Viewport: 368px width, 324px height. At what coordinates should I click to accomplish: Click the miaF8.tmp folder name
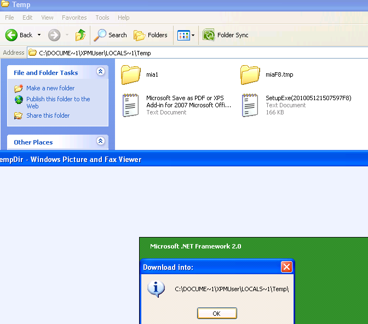pos(279,74)
